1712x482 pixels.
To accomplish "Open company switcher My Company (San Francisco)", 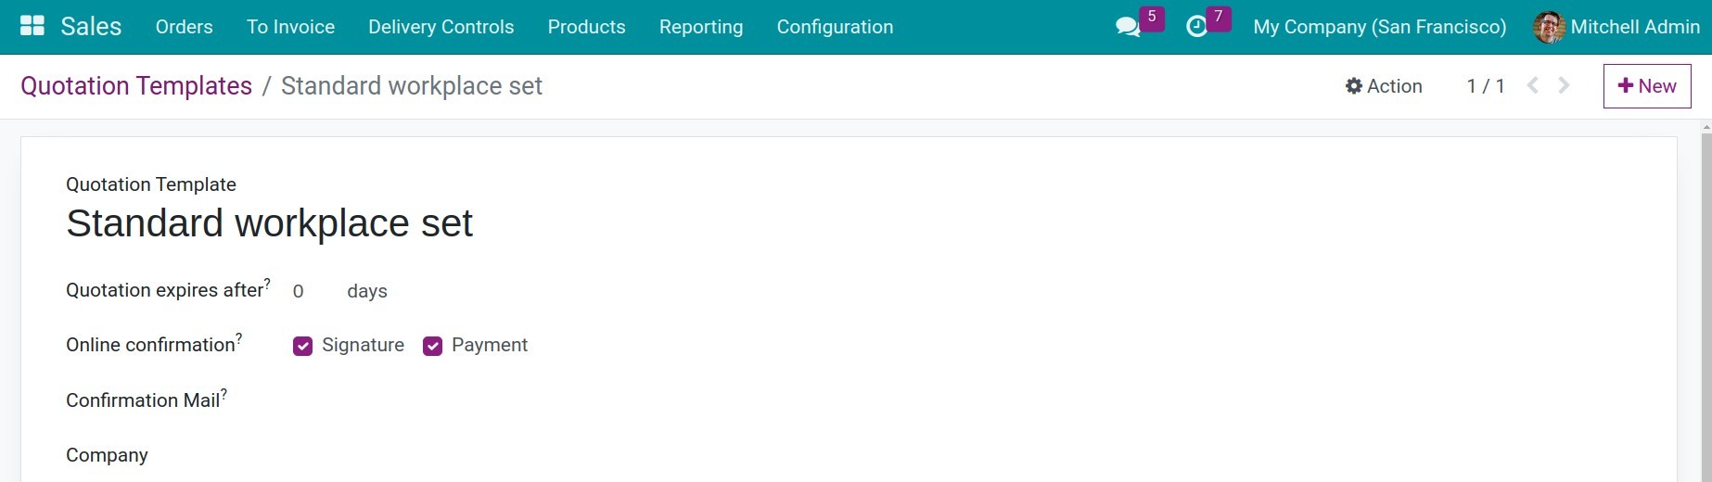I will click(x=1380, y=27).
